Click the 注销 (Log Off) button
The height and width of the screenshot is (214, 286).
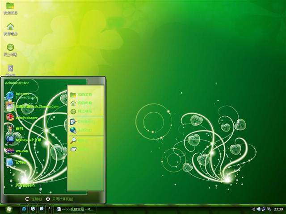(x=34, y=199)
